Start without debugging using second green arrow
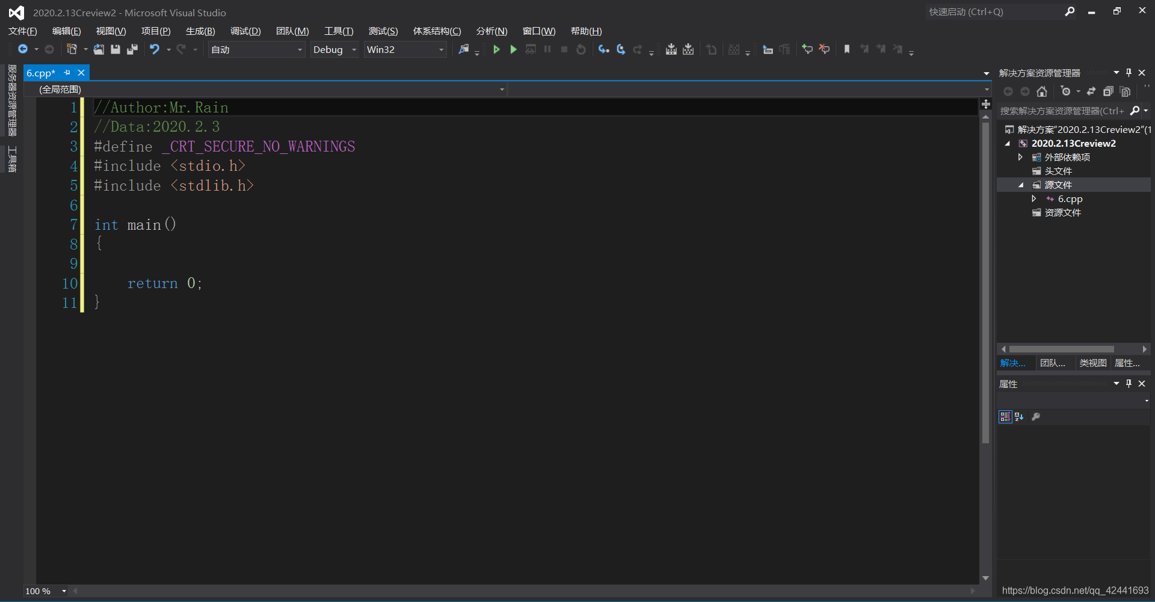The image size is (1155, 602). point(513,49)
